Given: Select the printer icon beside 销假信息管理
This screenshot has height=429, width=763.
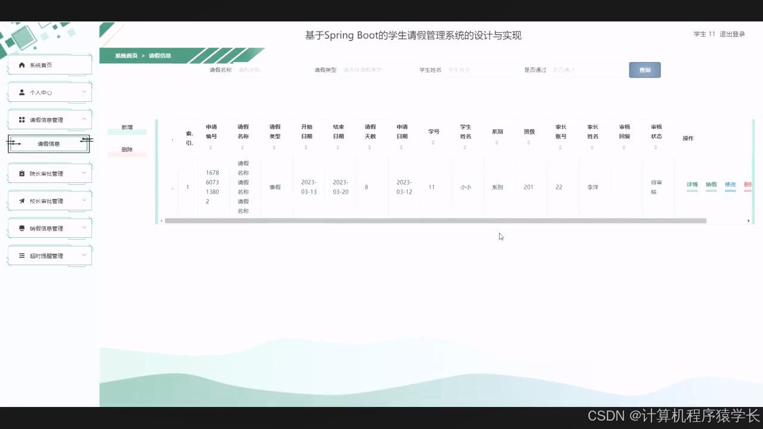Looking at the screenshot, I should point(22,228).
